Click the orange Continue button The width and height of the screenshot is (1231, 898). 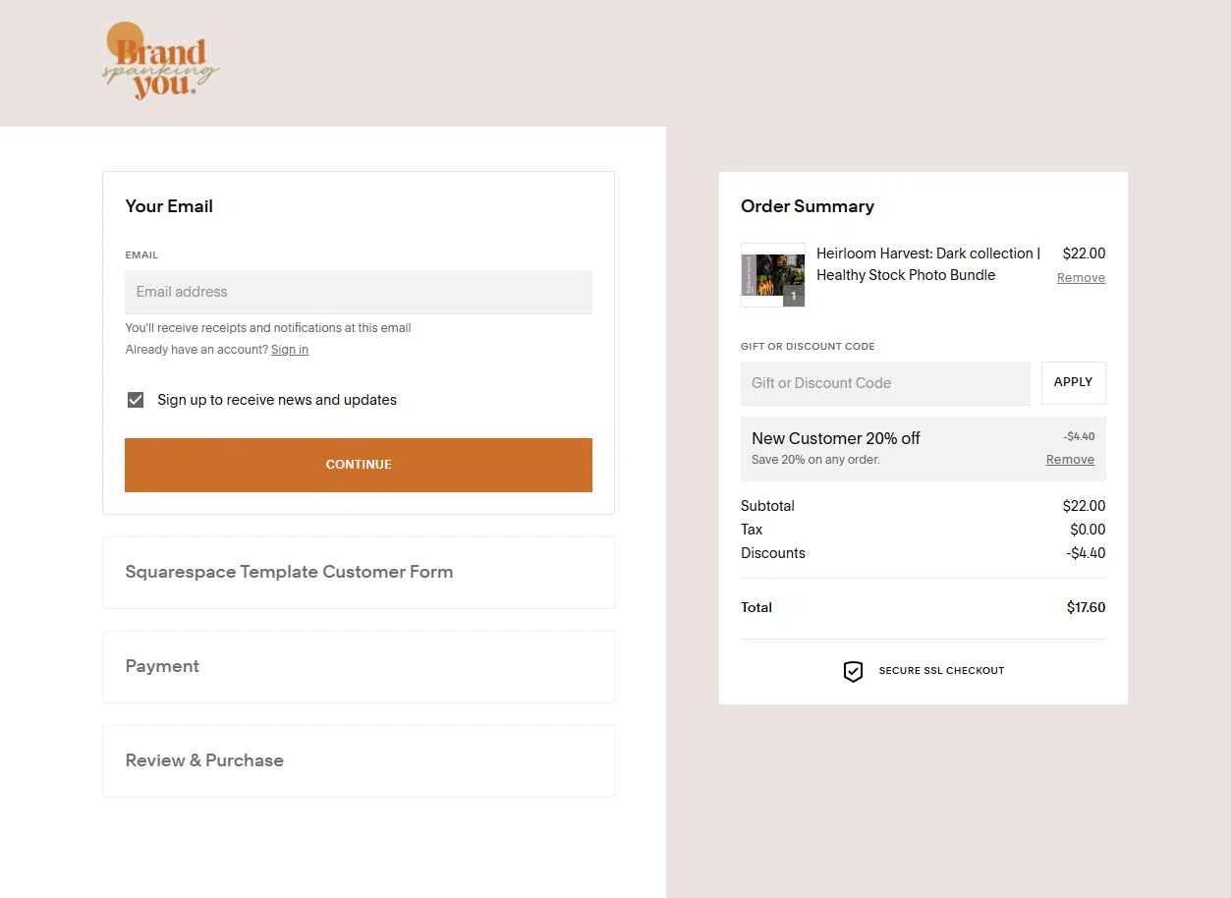[x=359, y=465]
